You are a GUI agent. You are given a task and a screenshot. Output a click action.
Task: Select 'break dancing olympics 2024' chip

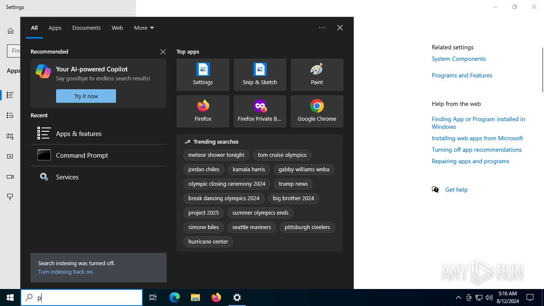[224, 198]
